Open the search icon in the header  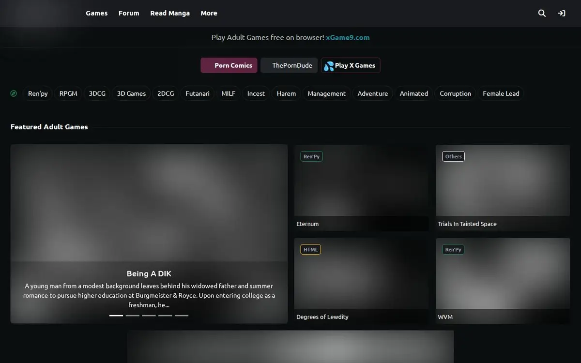542,13
